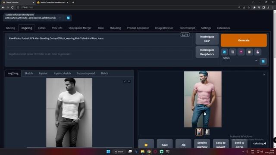Refresh the Styles list icon
This screenshot has width=276, height=155.
point(263,61)
